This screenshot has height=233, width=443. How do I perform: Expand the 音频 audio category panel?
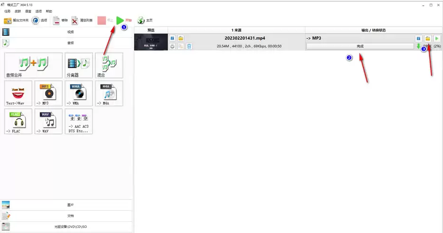66,43
